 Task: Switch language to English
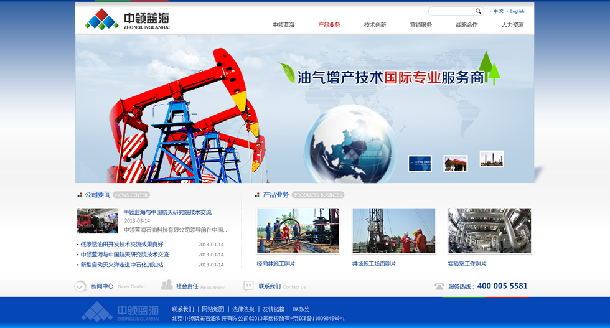tap(517, 11)
